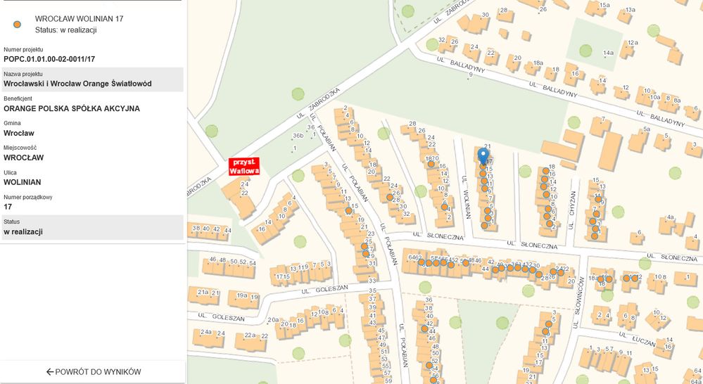Screen dimensions: 703x384
Task: Click orange marker at Połabian 25
Action: [364, 246]
